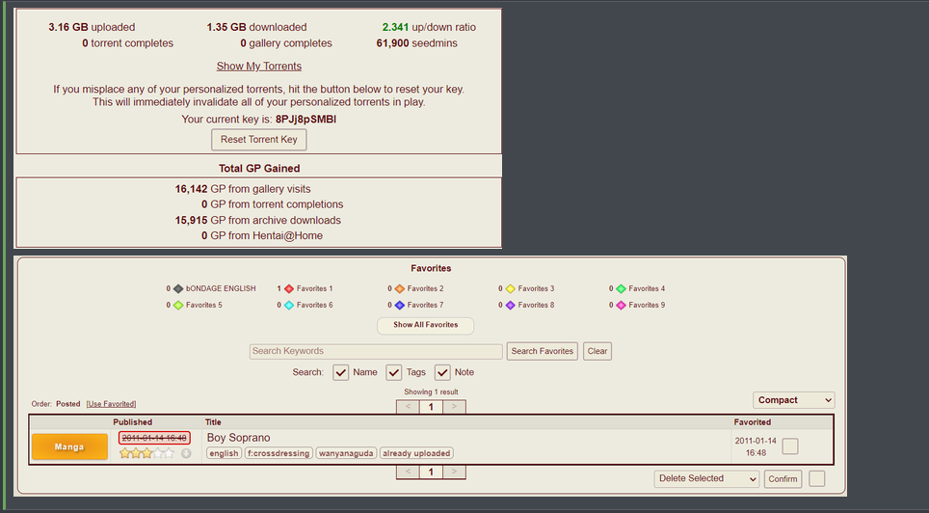Click the orange Manga category label

tap(70, 446)
